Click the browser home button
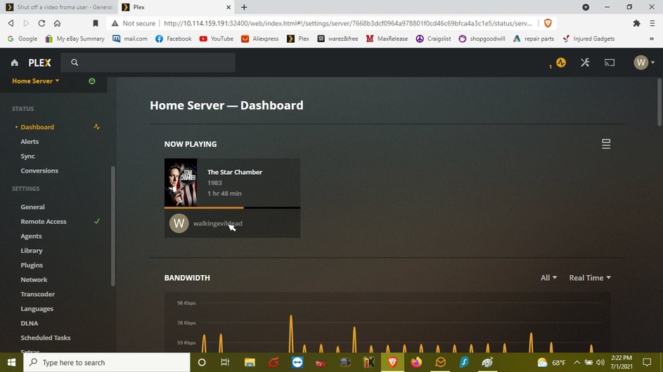Screen dimensions: 663x372 coord(57,23)
